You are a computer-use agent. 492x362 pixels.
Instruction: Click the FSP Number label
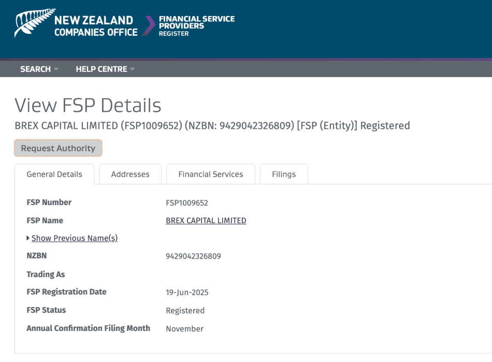(49, 202)
